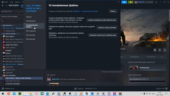Open the green bell notifications
170x96 pixels.
pos(130,2)
